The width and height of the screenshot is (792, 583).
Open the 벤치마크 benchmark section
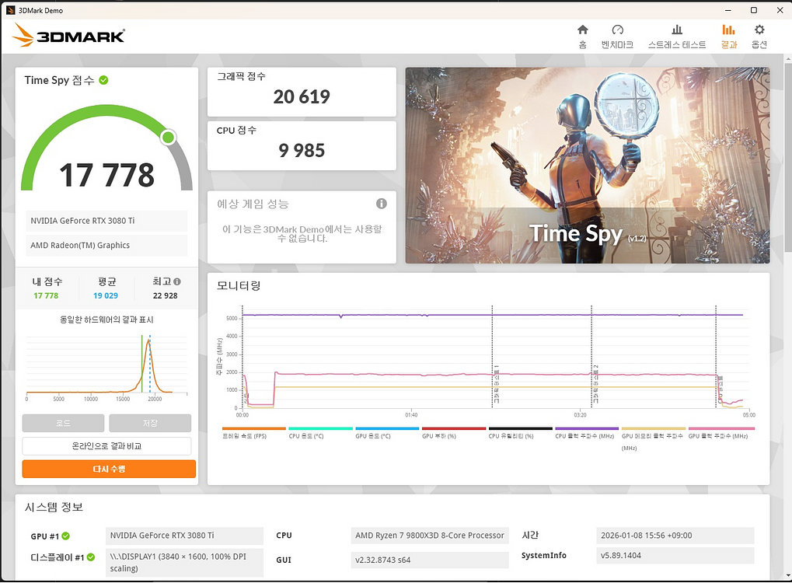click(x=617, y=37)
